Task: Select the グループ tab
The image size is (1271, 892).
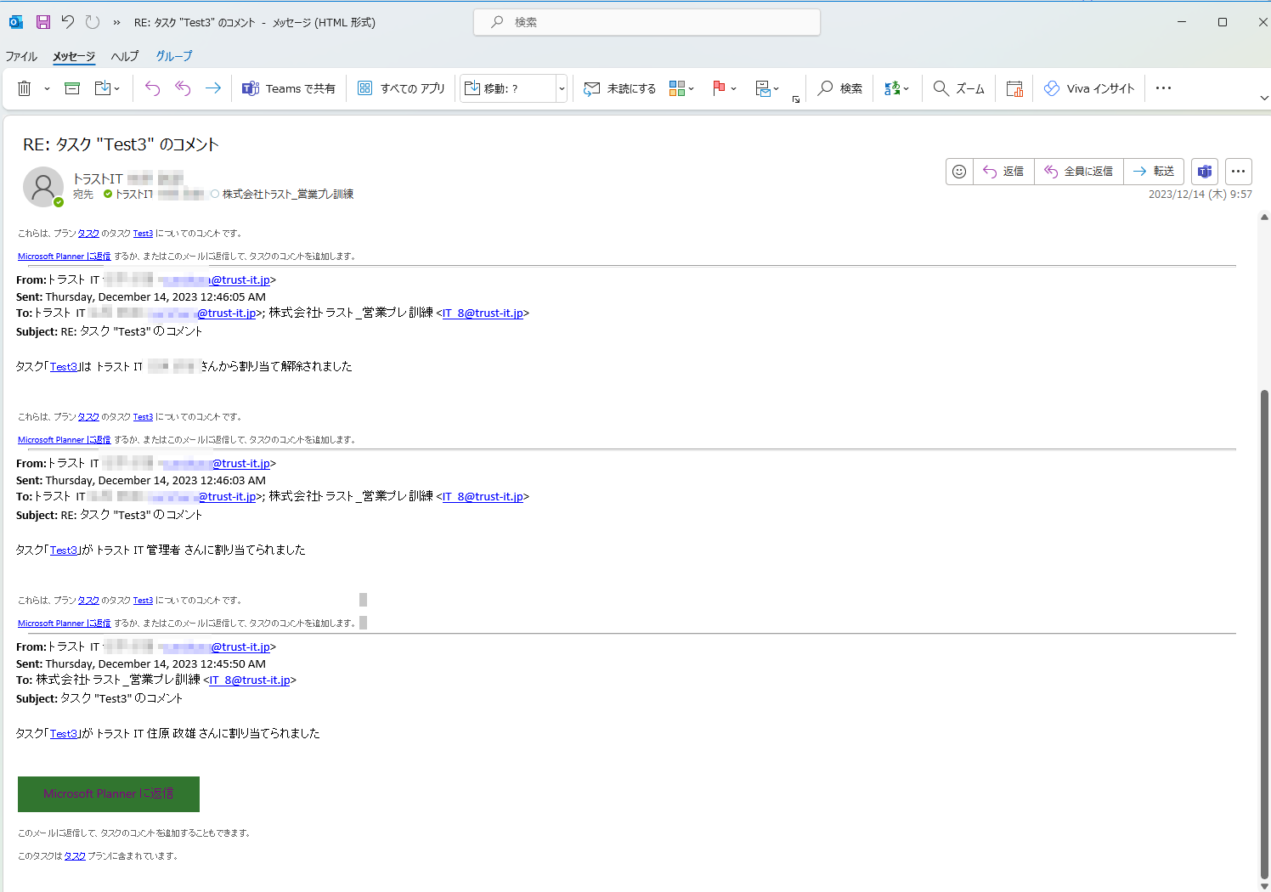Action: (x=174, y=56)
